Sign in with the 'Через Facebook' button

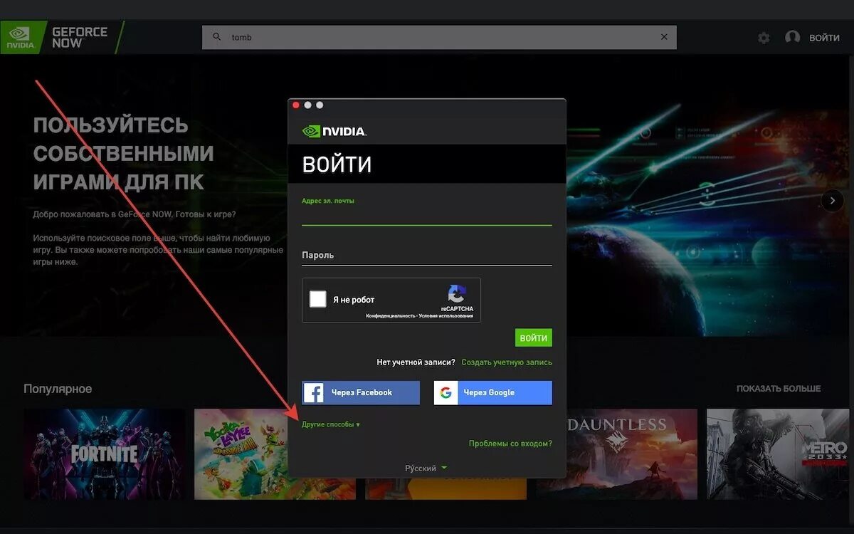(361, 392)
